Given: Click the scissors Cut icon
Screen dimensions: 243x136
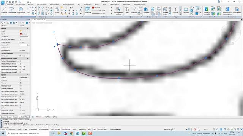Looking at the screenshot, I should click(x=153, y=9).
